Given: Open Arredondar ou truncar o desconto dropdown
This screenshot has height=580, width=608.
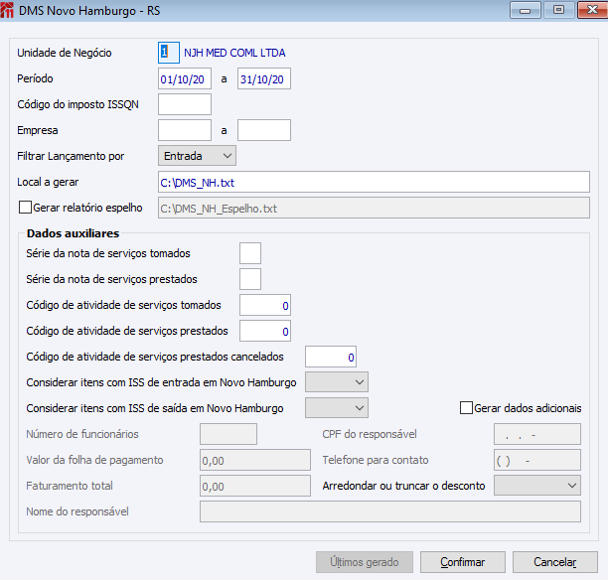Looking at the screenshot, I should click(x=537, y=486).
